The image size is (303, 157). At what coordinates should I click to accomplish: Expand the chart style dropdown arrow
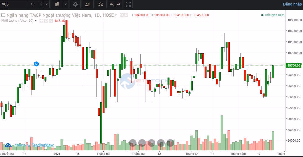[66, 4]
